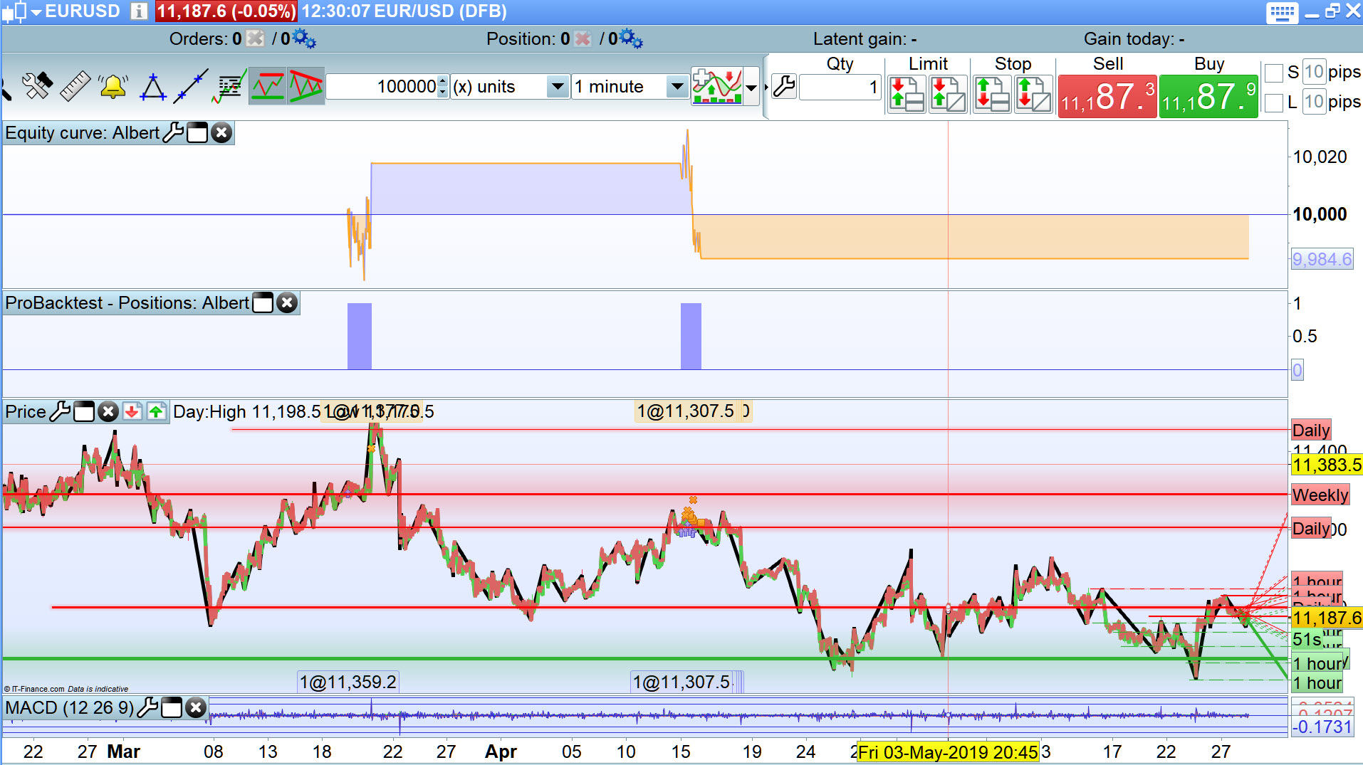Open MACD (12 26 9) wrench settings

[x=147, y=707]
